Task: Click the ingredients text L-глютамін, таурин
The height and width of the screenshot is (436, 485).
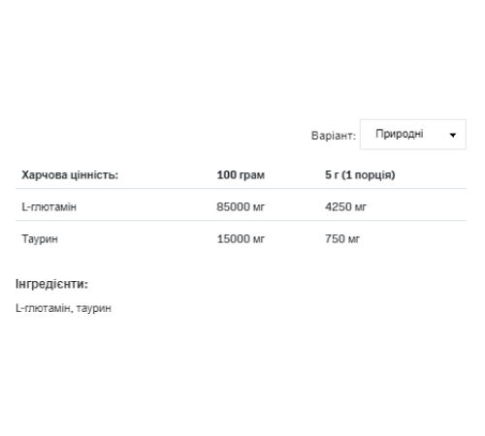Action: click(63, 308)
